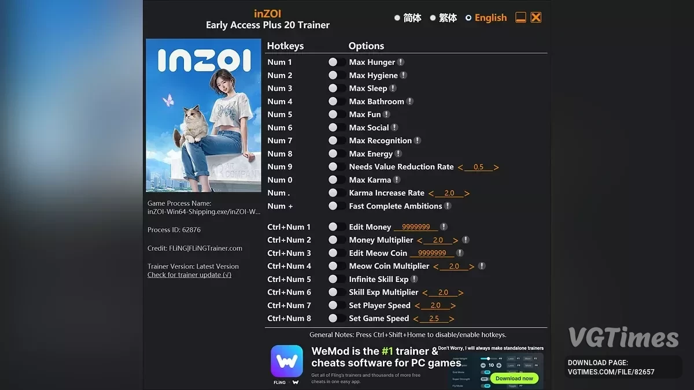Select the 简体 language option
This screenshot has height=390, width=694.
point(408,18)
